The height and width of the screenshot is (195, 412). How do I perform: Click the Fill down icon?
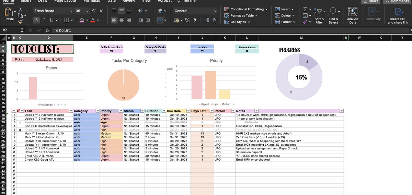point(305,15)
